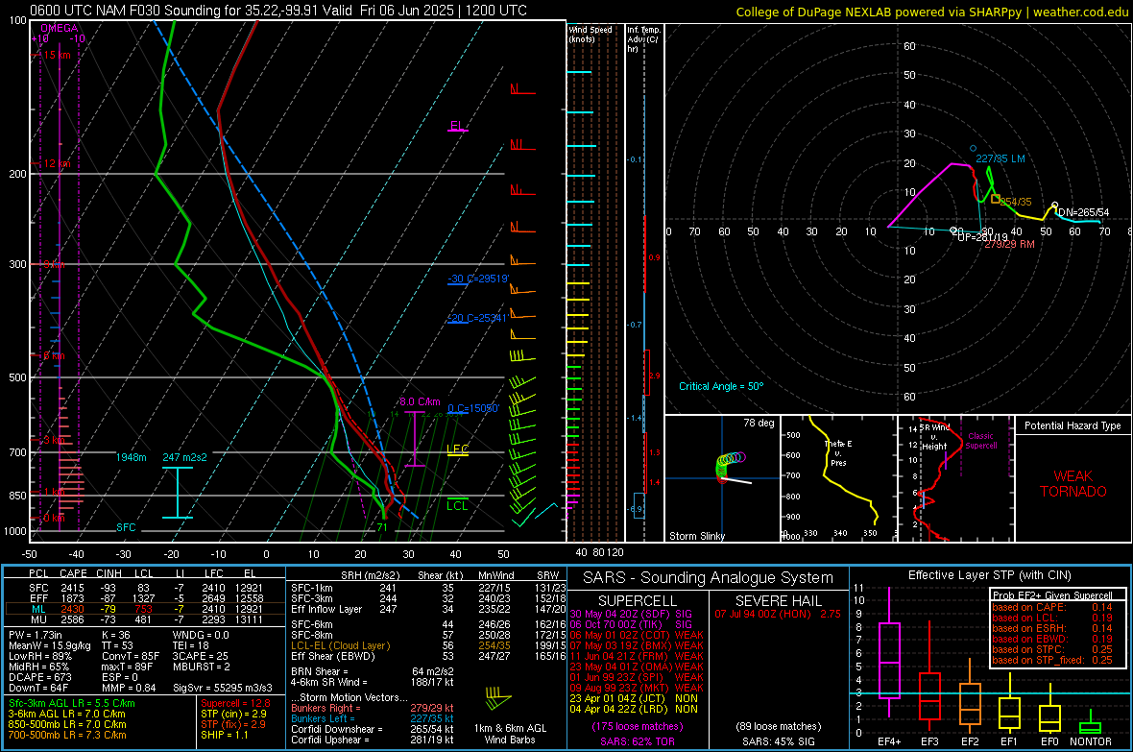The width and height of the screenshot is (1133, 752).
Task: Click the 'Potential Hazard Type' heading
Action: [1073, 425]
